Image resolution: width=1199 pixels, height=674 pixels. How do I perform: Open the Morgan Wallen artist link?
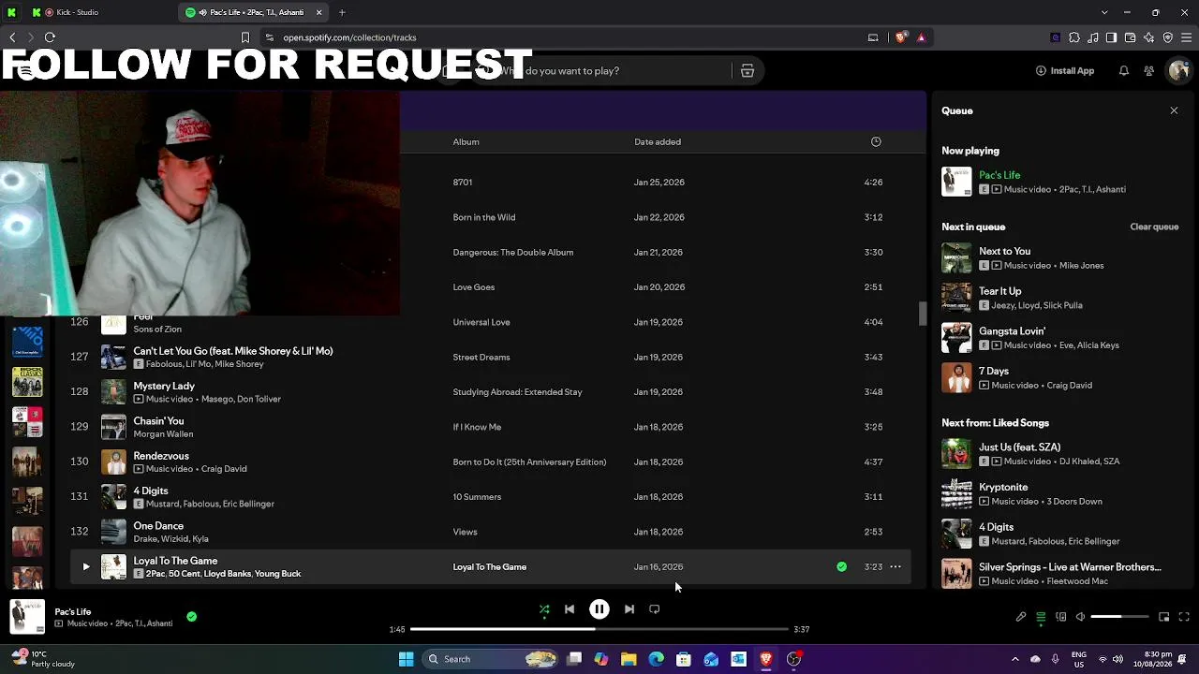click(x=163, y=434)
